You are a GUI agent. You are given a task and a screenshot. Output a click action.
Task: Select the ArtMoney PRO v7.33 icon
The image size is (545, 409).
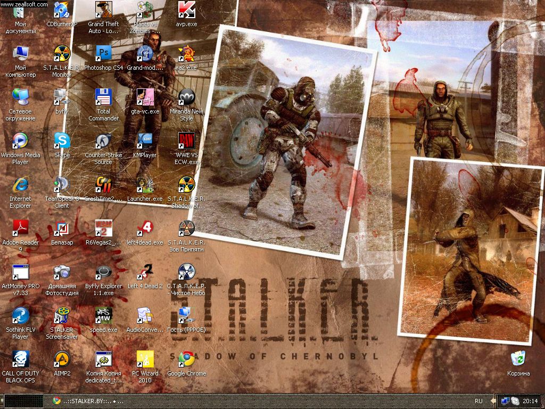point(20,272)
